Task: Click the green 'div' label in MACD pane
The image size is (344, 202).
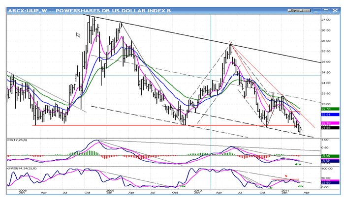Action: tap(298, 164)
